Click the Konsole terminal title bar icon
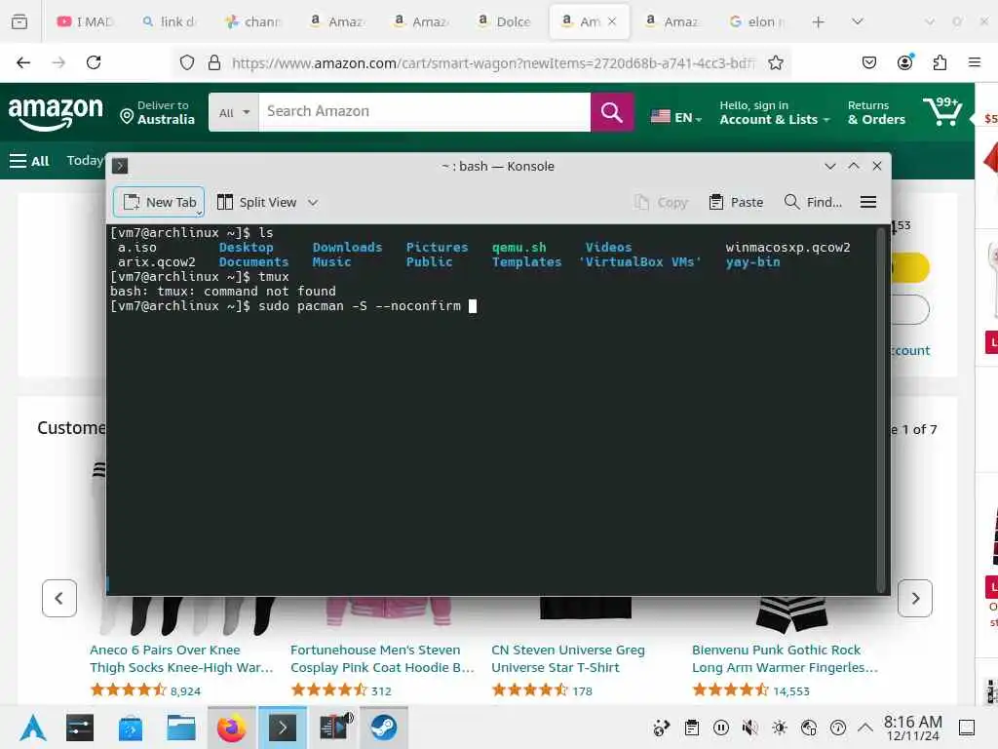 [120, 166]
